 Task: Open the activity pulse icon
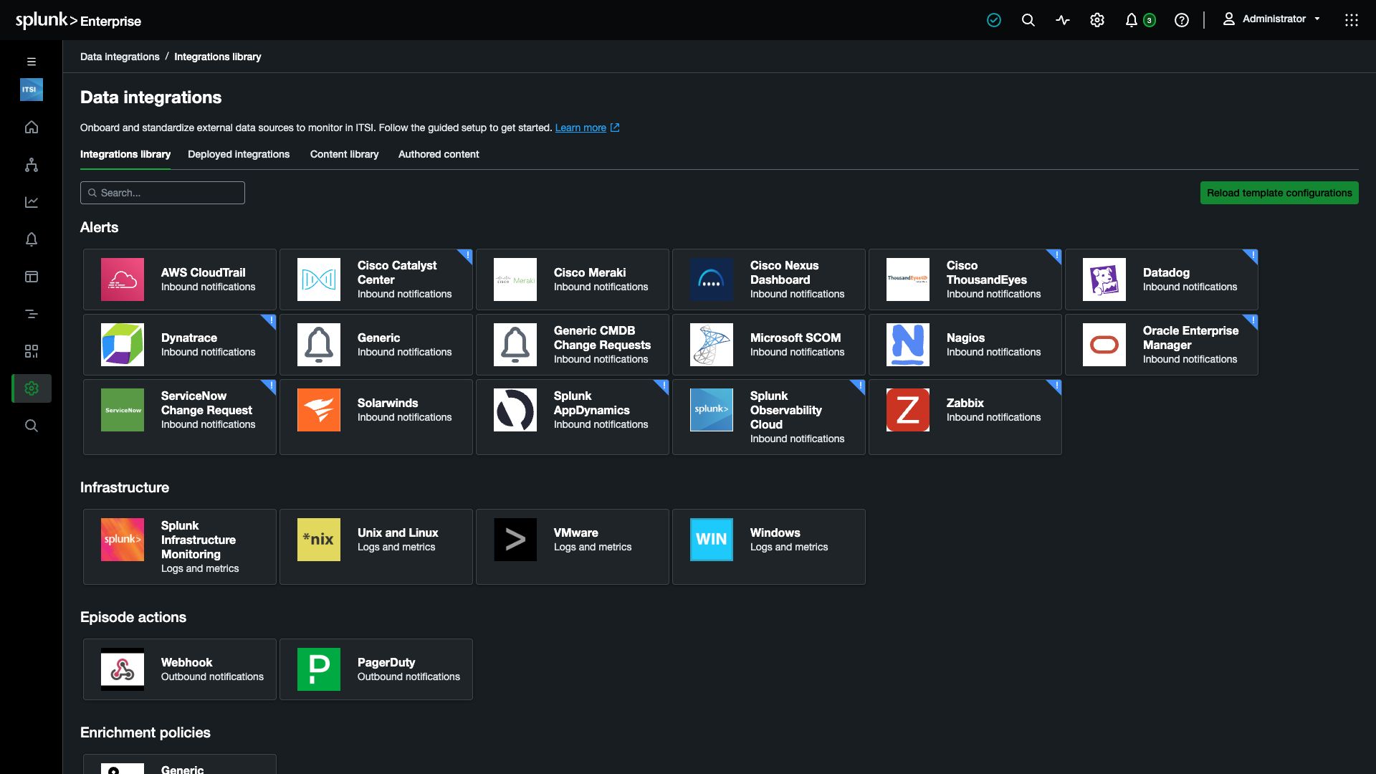(1062, 20)
